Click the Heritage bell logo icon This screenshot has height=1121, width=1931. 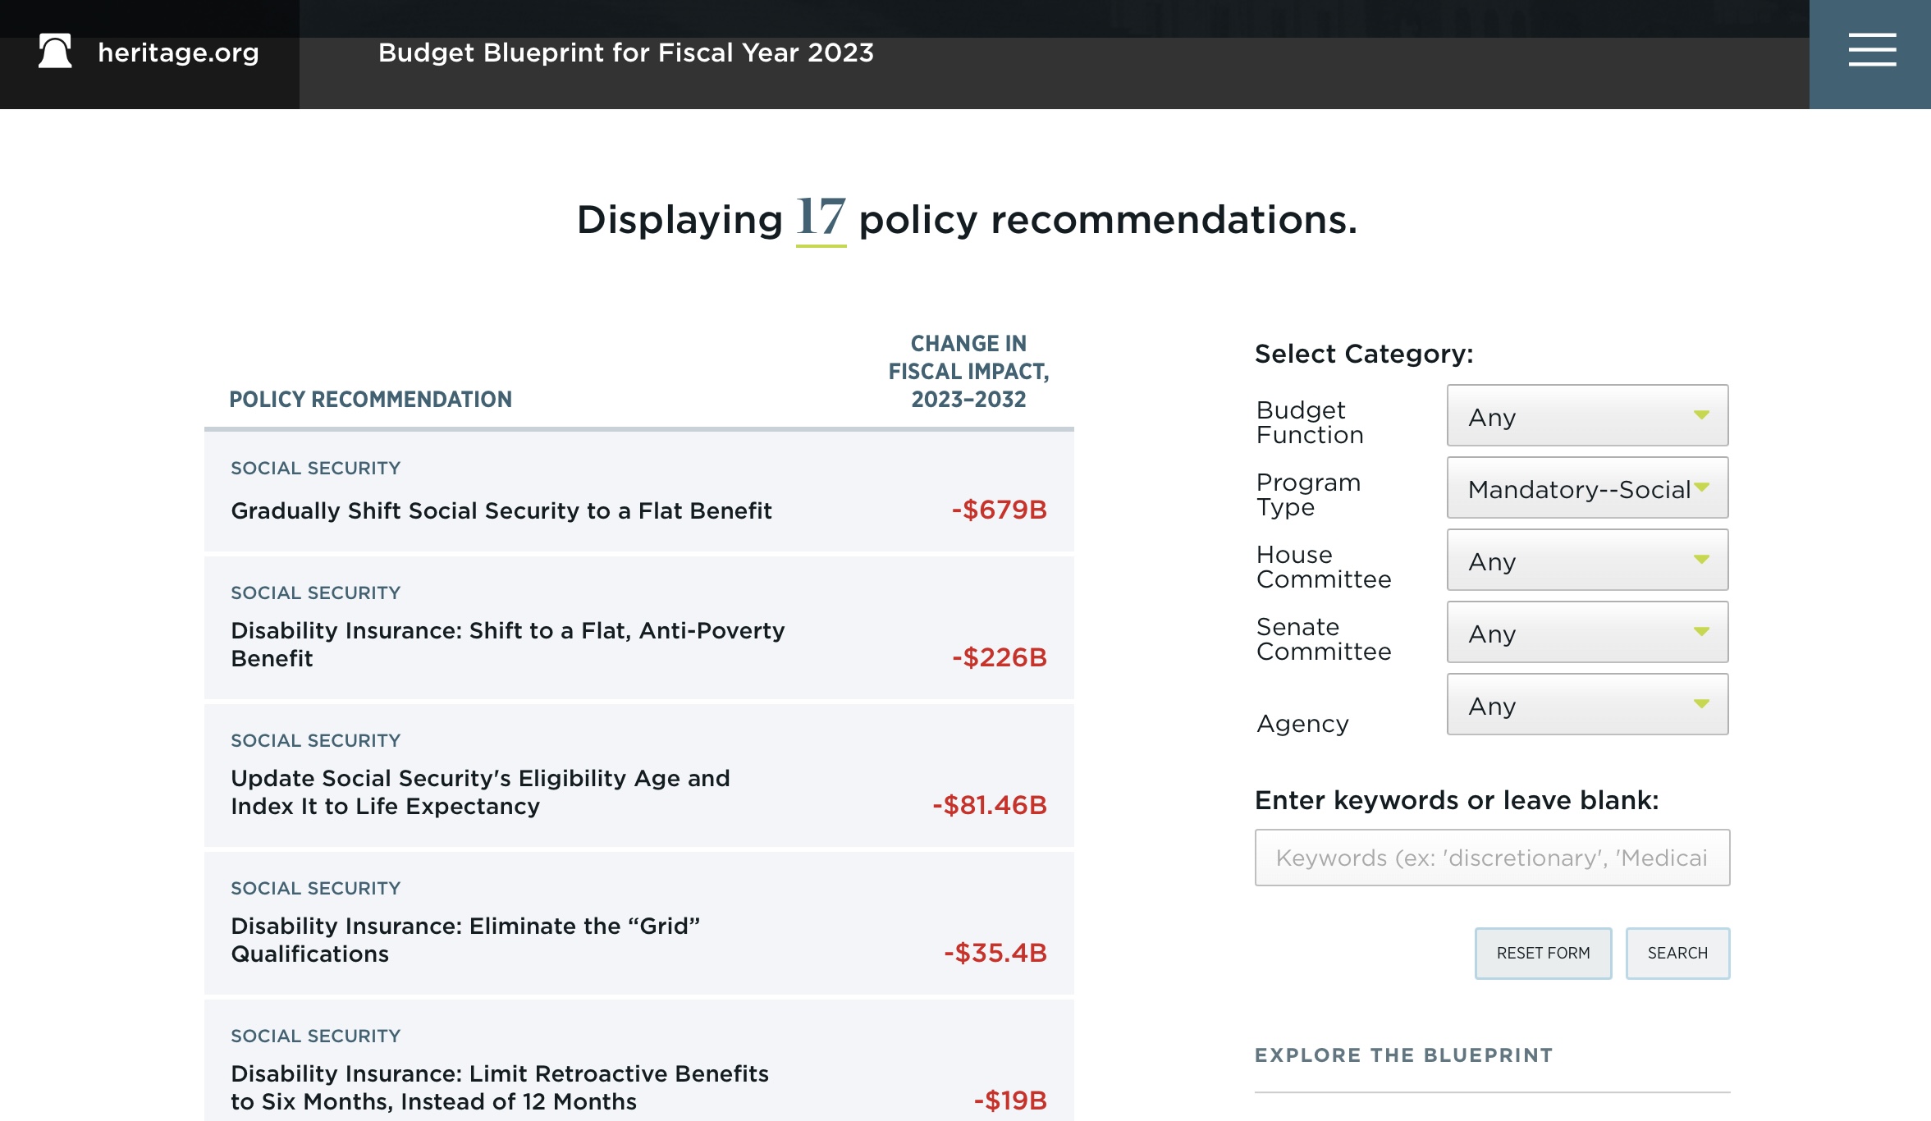[x=55, y=52]
